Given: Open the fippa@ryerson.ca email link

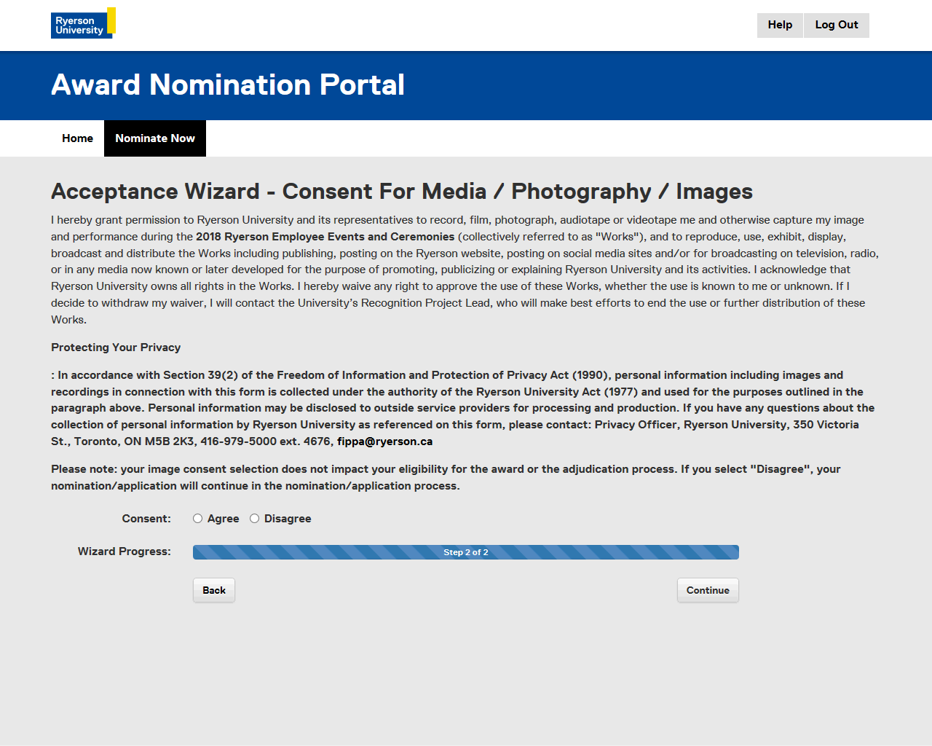Looking at the screenshot, I should point(384,441).
